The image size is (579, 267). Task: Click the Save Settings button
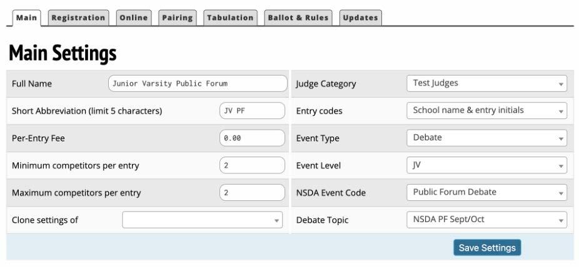pyautogui.click(x=487, y=248)
